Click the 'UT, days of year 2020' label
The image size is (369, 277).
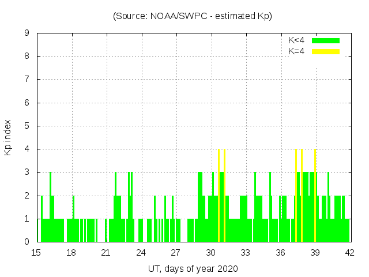click(x=193, y=268)
